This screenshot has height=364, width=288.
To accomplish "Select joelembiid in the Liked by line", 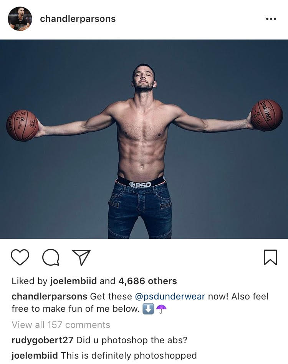I will coord(74,281).
